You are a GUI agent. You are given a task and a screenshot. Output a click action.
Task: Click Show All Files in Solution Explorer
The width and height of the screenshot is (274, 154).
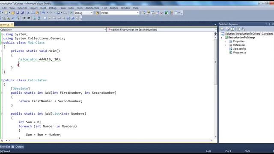pos(228,29)
